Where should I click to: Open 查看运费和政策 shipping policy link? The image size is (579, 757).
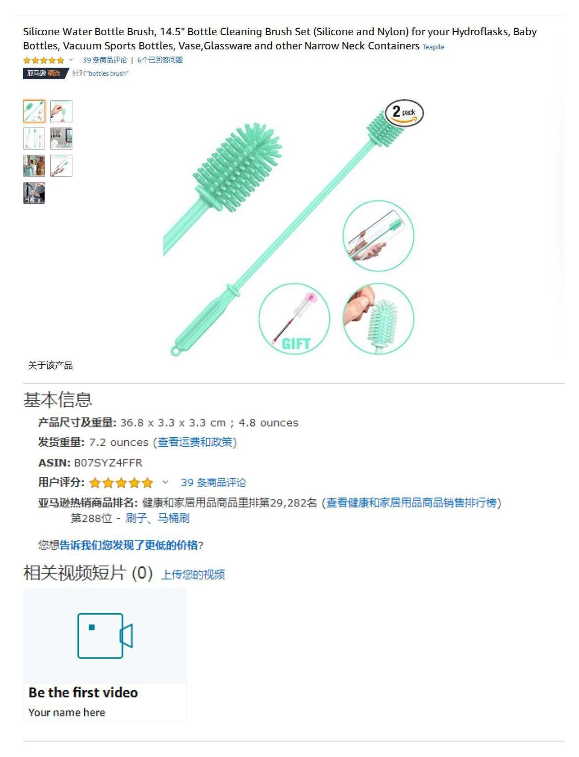195,442
